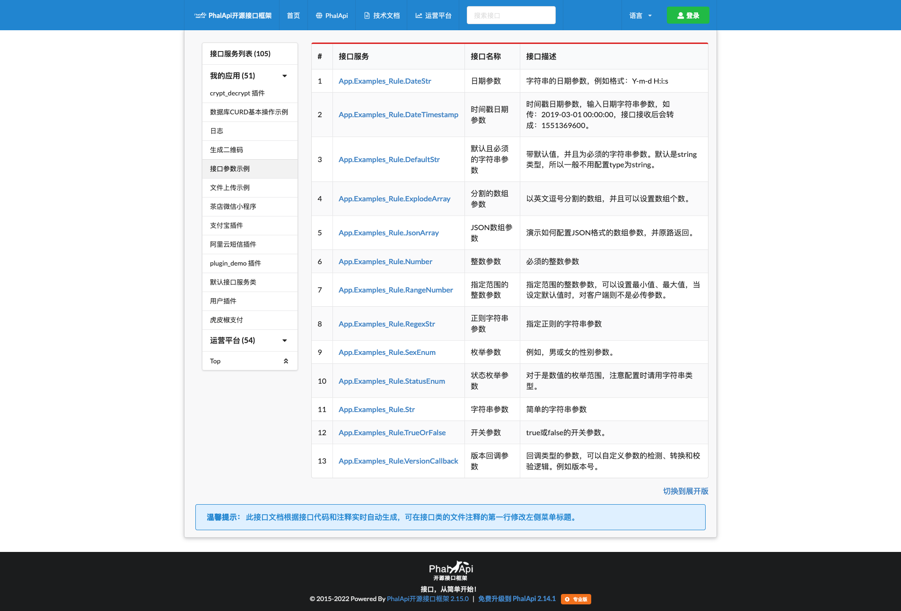Open App.Examples_Rule.Str link
Viewport: 901px width, 611px height.
click(x=376, y=409)
